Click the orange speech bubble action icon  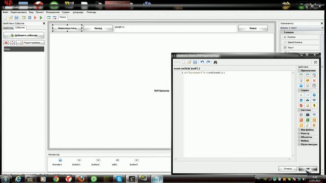tap(308, 80)
